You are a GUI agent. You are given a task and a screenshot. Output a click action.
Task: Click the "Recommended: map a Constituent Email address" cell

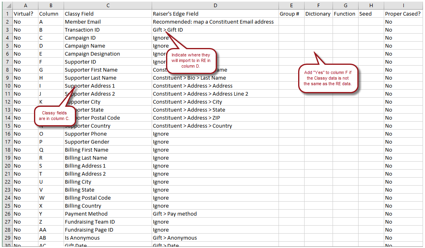pos(215,22)
